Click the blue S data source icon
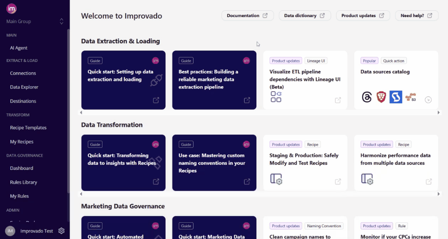The height and width of the screenshot is (239, 448). click(396, 97)
